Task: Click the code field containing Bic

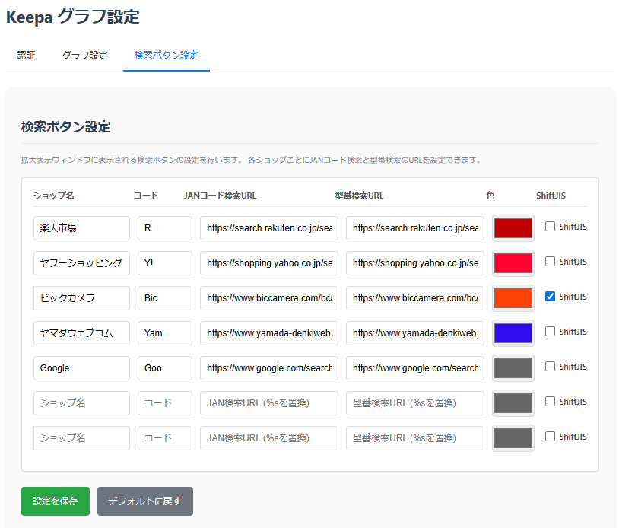Action: point(165,298)
